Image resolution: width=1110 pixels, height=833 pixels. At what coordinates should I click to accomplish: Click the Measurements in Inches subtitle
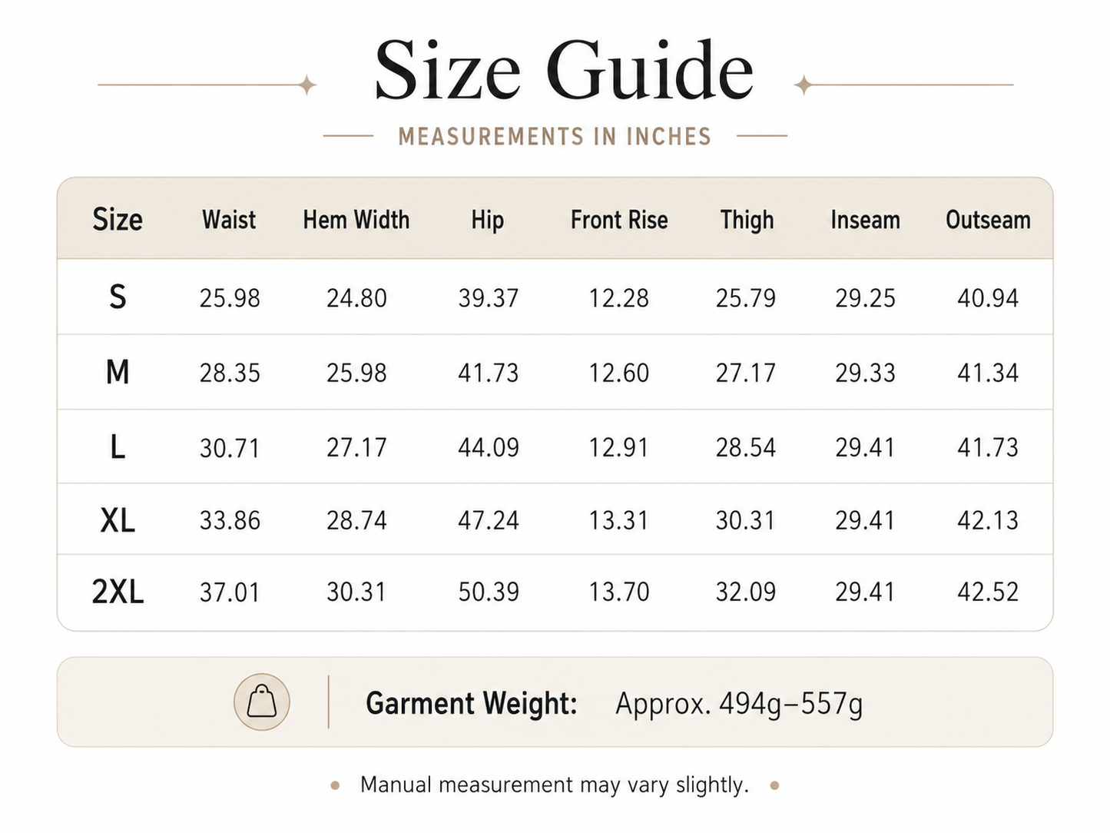point(555,137)
